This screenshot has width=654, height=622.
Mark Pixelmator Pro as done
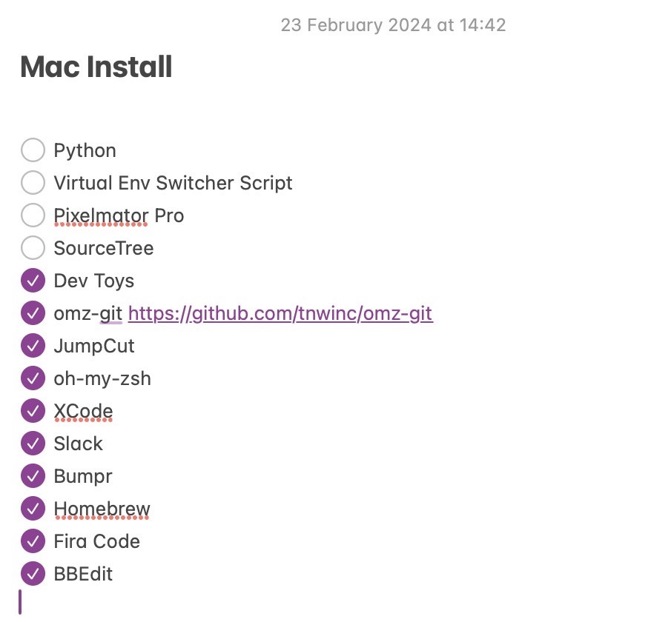point(33,215)
